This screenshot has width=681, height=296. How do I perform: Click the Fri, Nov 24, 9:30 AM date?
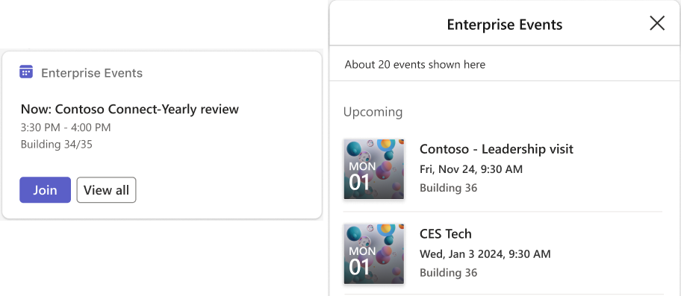point(470,169)
